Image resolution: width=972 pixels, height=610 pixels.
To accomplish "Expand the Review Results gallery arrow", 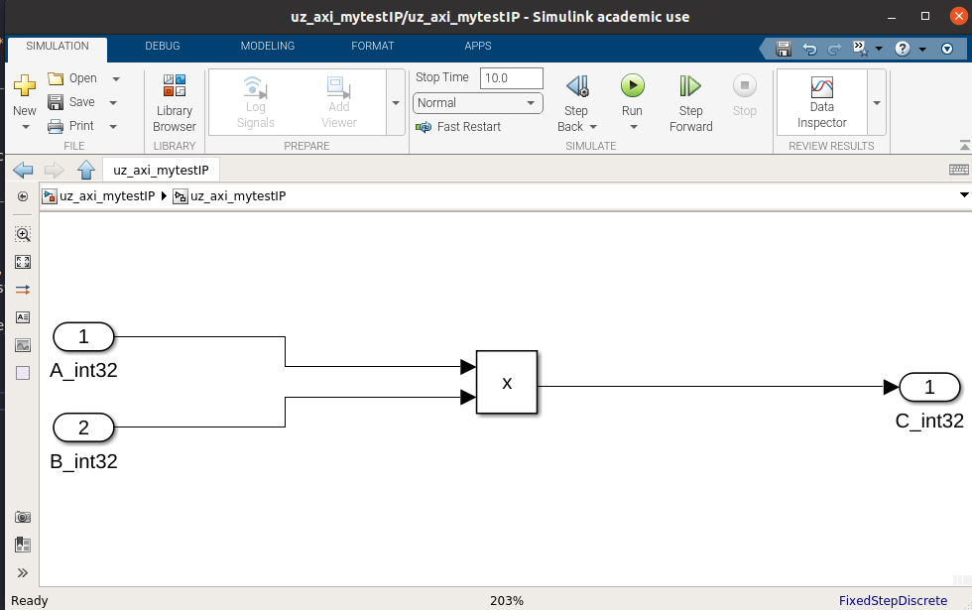I will pos(877,102).
